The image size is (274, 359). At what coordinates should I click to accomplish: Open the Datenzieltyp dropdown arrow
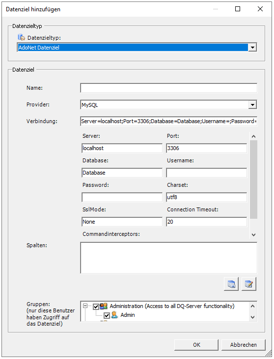tap(252, 48)
